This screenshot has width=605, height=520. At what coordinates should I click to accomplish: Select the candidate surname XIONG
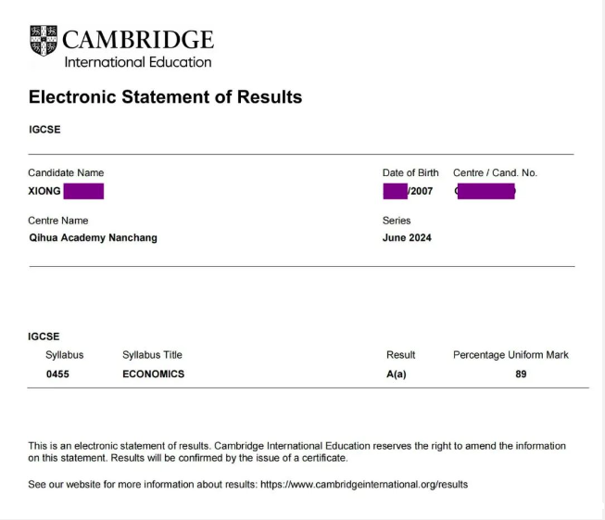44,191
